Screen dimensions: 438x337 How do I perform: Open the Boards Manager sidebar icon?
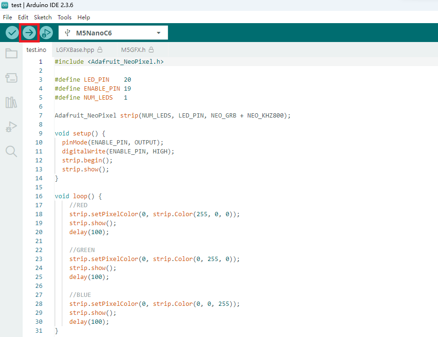pyautogui.click(x=11, y=78)
